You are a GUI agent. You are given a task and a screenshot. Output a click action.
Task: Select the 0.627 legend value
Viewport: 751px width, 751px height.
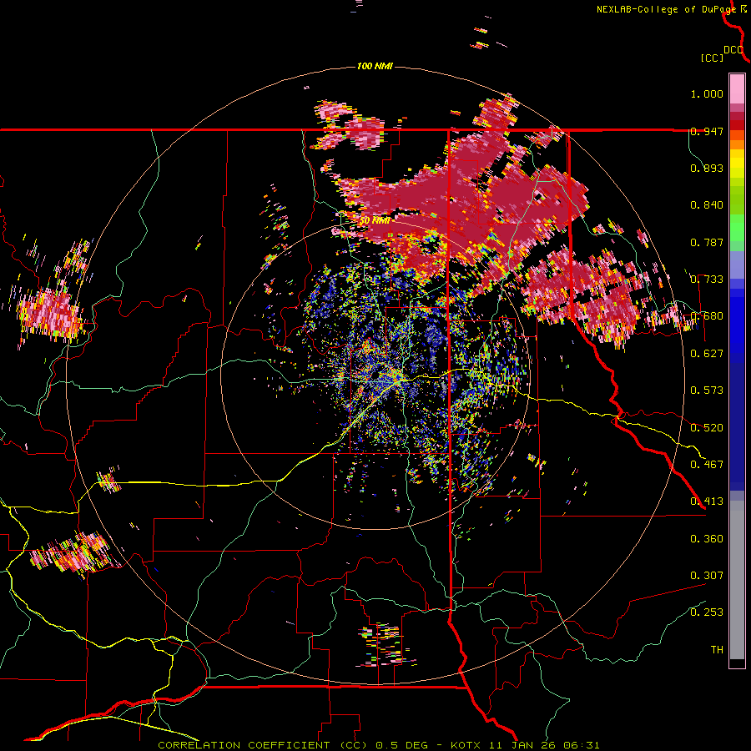tap(707, 354)
